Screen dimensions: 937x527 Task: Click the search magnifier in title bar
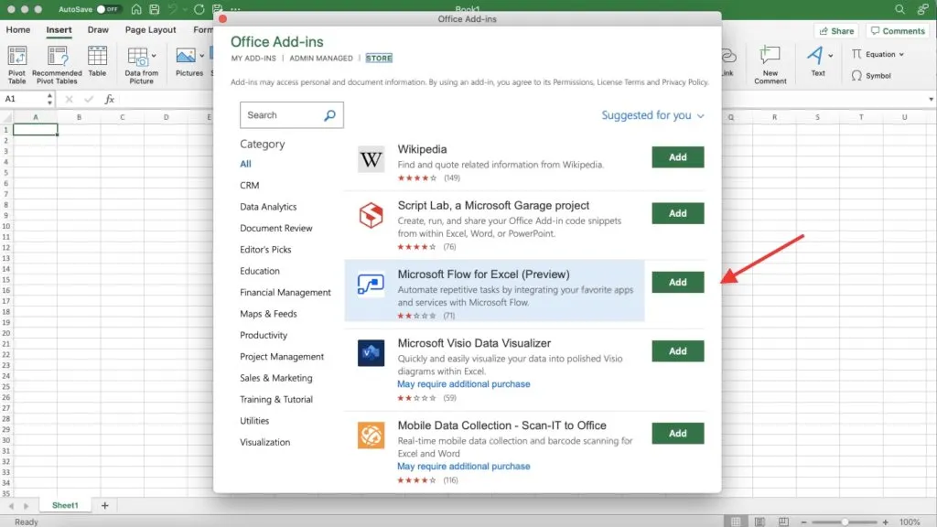tap(899, 9)
